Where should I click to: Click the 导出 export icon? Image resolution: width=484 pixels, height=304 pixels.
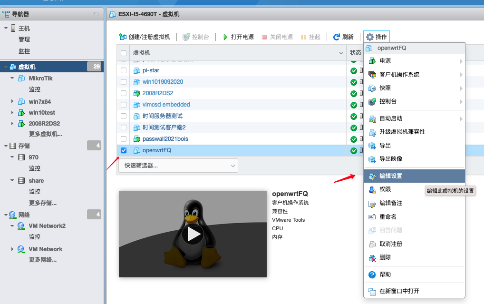(372, 146)
